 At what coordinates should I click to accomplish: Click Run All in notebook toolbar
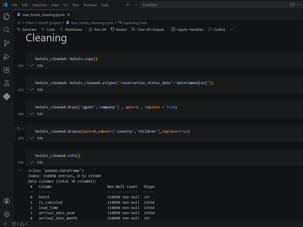[x=97, y=29]
